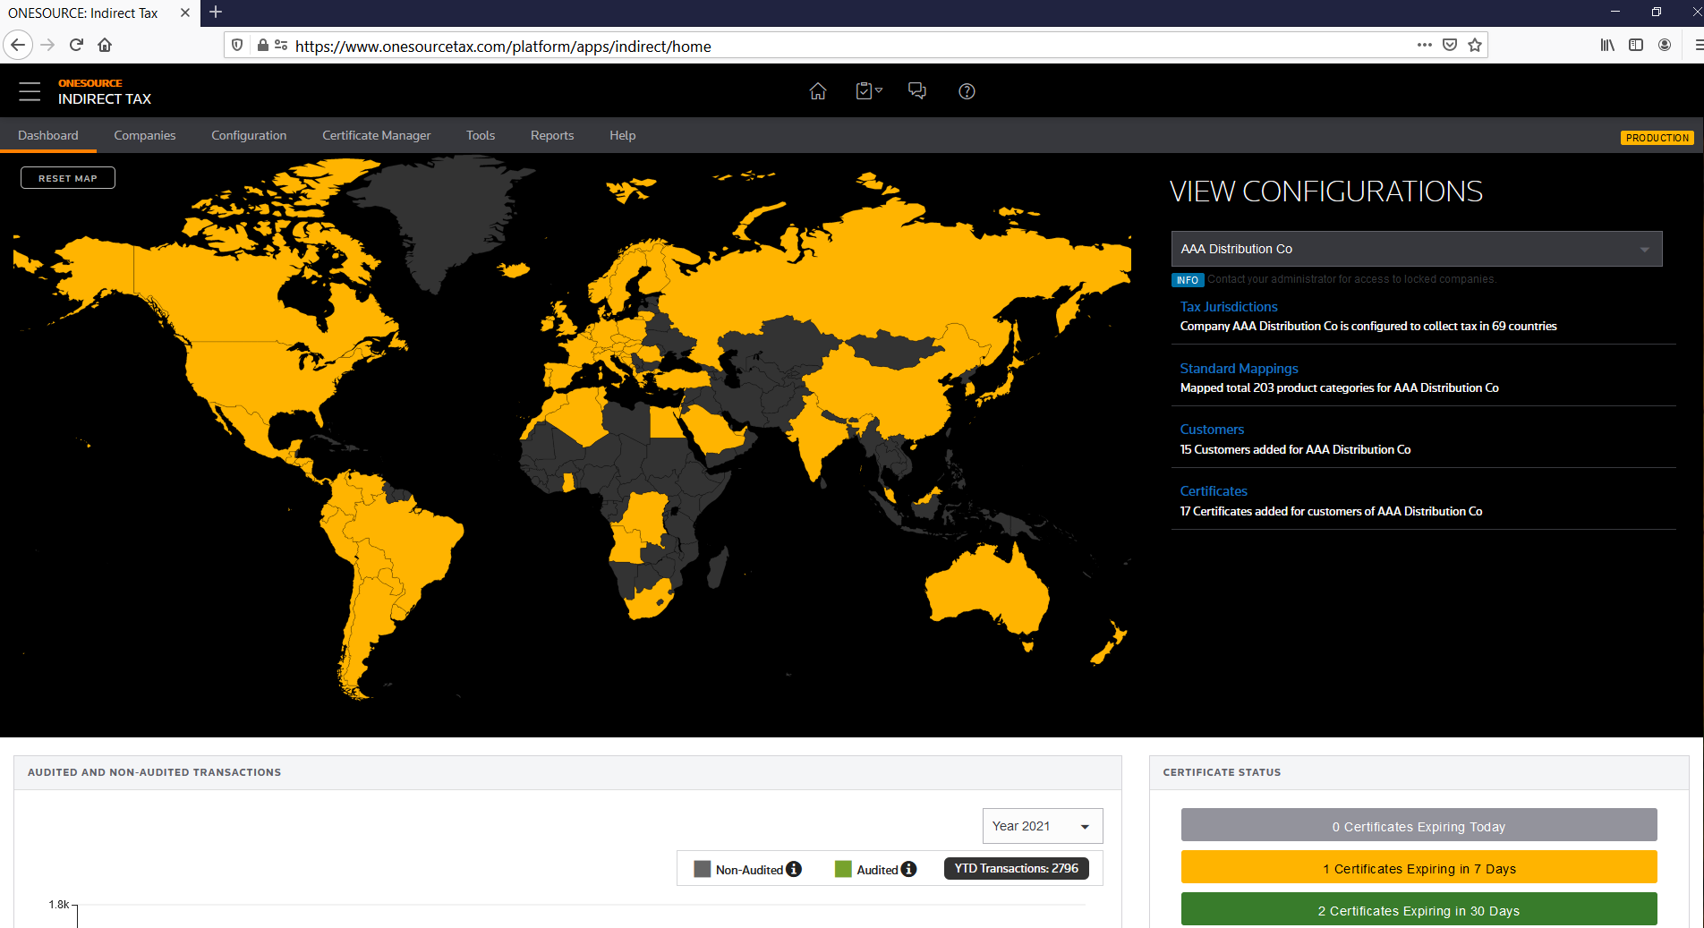Open the Tools menu
This screenshot has height=928, width=1704.
tap(481, 135)
